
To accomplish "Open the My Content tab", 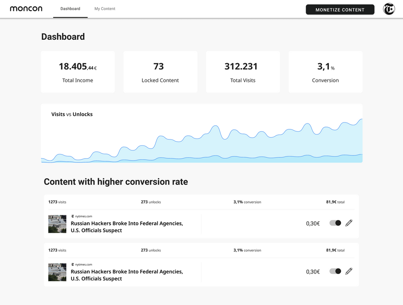I will click(105, 9).
